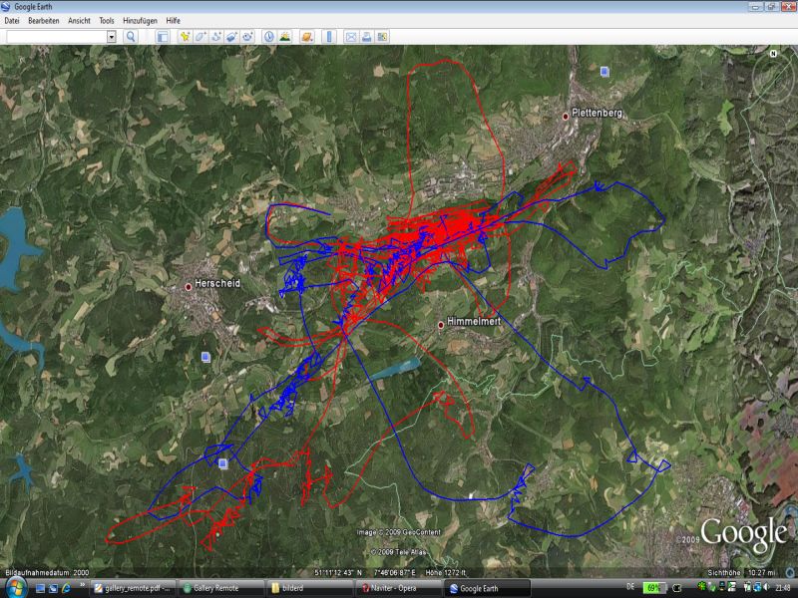This screenshot has height=598, width=798.
Task: Toggle the sidebar panel icon
Action: [x=163, y=37]
